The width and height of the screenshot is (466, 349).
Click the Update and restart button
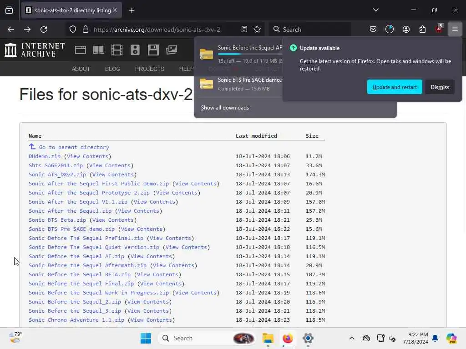pyautogui.click(x=395, y=87)
